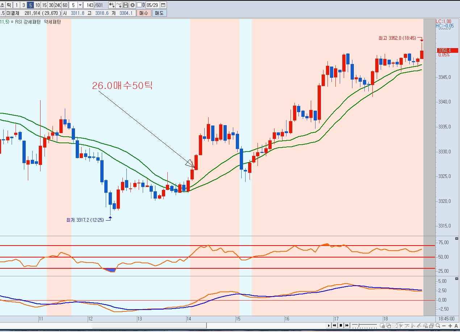This screenshot has width=460, height=332.
Task: Click the 매수 buy button
Action: [x=144, y=13]
